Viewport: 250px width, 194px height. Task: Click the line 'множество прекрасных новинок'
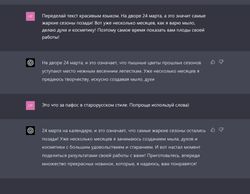(120, 164)
